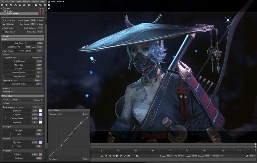This screenshot has width=257, height=163.
Task: Toggle visibility of Main Camera
Action: (44, 14)
